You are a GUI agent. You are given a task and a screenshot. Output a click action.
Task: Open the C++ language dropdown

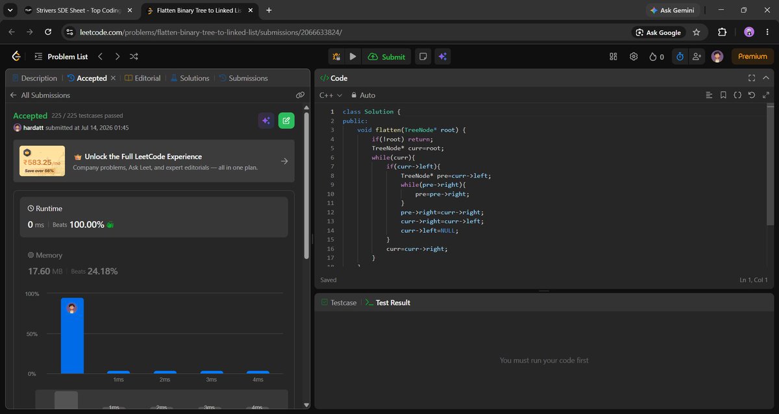pyautogui.click(x=330, y=95)
